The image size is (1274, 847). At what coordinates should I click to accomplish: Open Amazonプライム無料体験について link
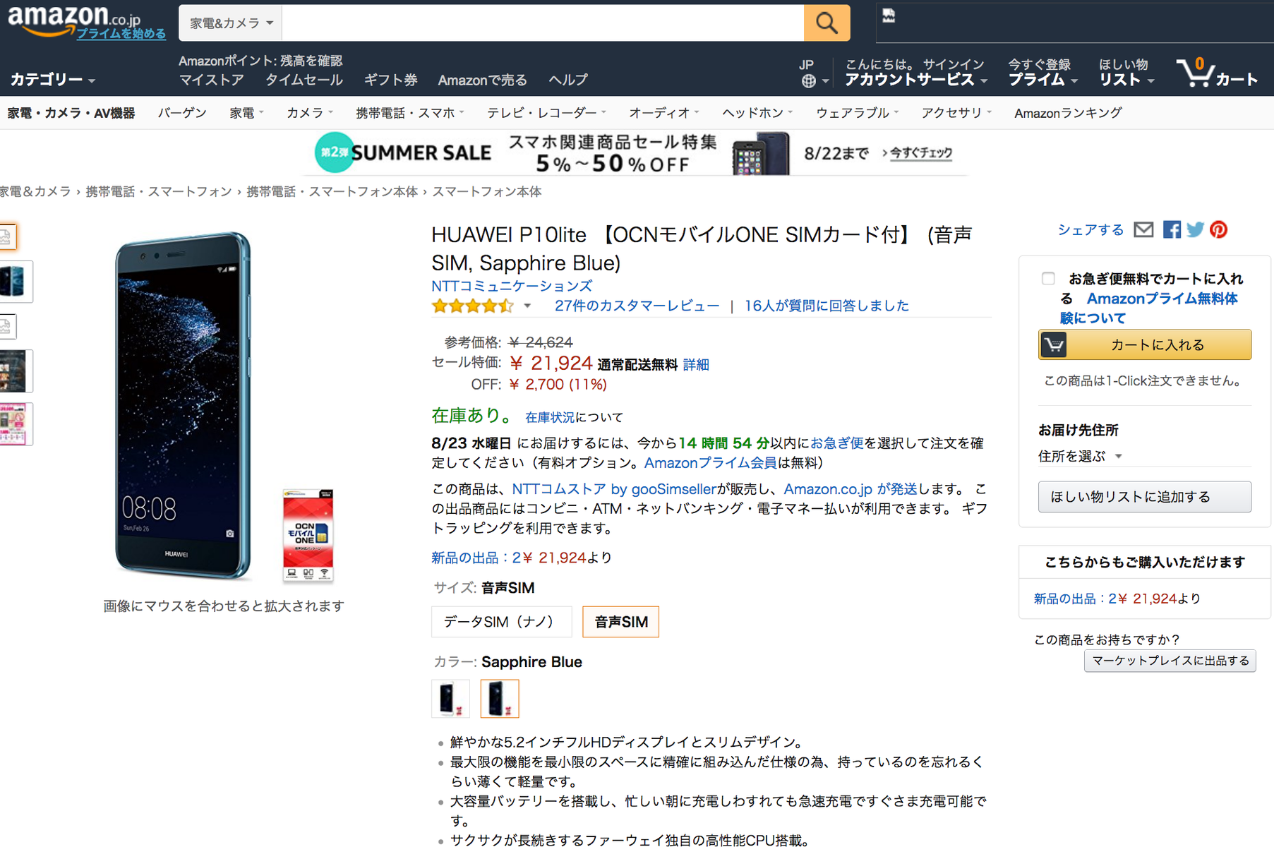pyautogui.click(x=1149, y=308)
